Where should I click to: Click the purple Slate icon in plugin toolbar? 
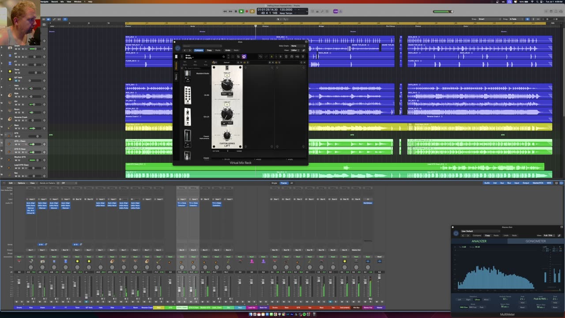click(244, 57)
